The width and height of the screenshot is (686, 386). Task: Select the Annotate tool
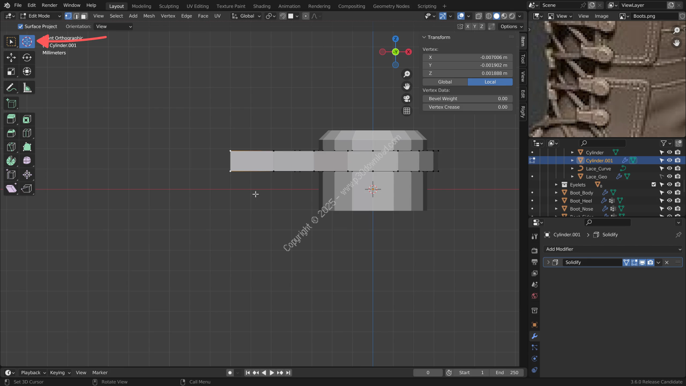click(11, 87)
